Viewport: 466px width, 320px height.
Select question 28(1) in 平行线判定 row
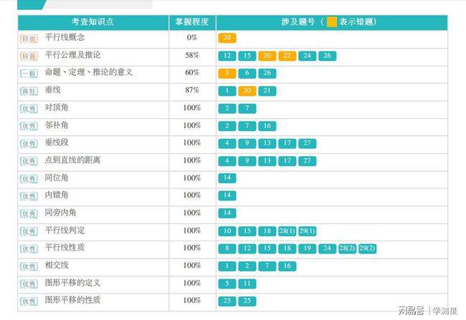coord(287,231)
